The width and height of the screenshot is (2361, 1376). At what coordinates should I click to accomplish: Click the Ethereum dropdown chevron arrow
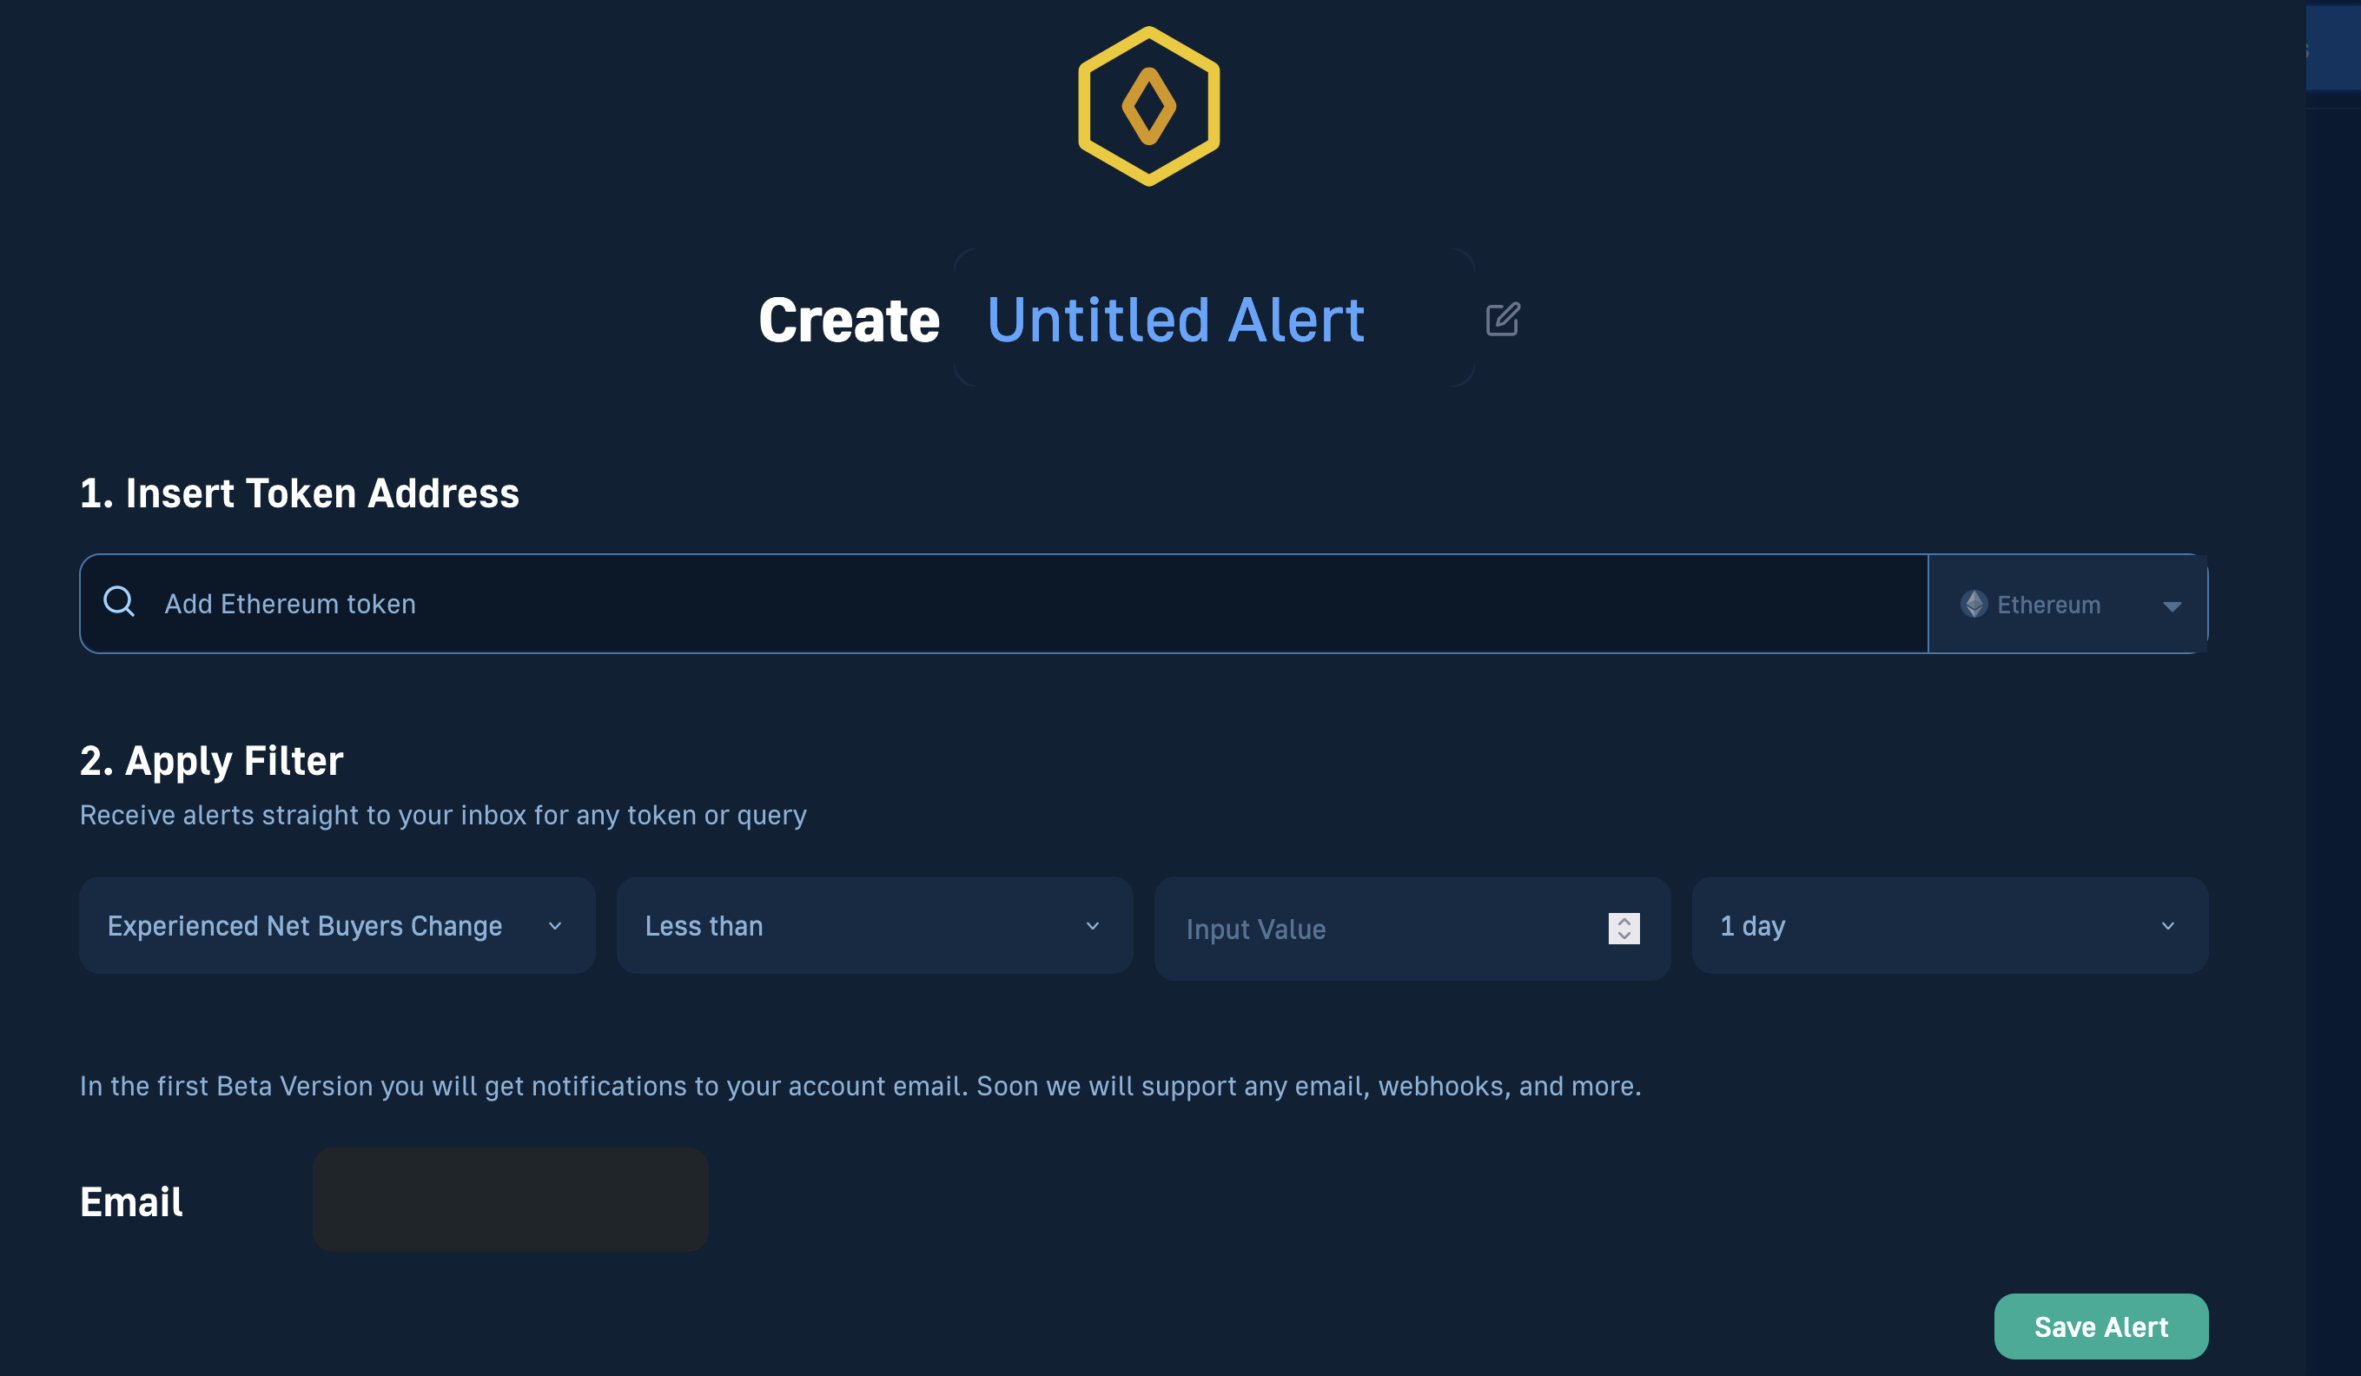point(2171,605)
